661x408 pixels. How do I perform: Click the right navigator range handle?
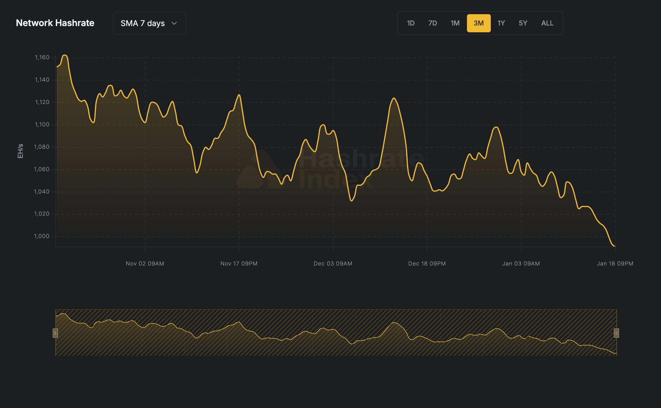(x=616, y=333)
